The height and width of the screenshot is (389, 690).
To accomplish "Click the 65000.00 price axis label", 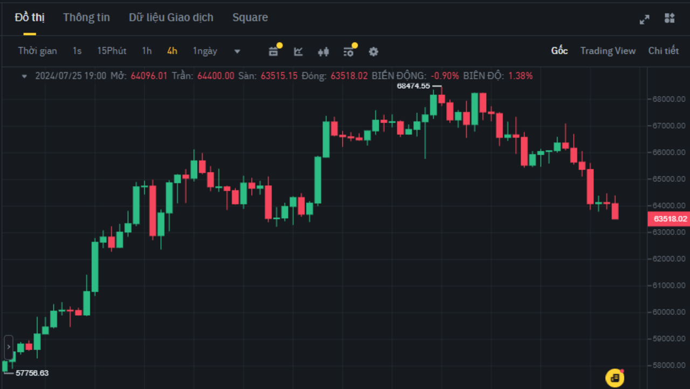I will point(670,179).
